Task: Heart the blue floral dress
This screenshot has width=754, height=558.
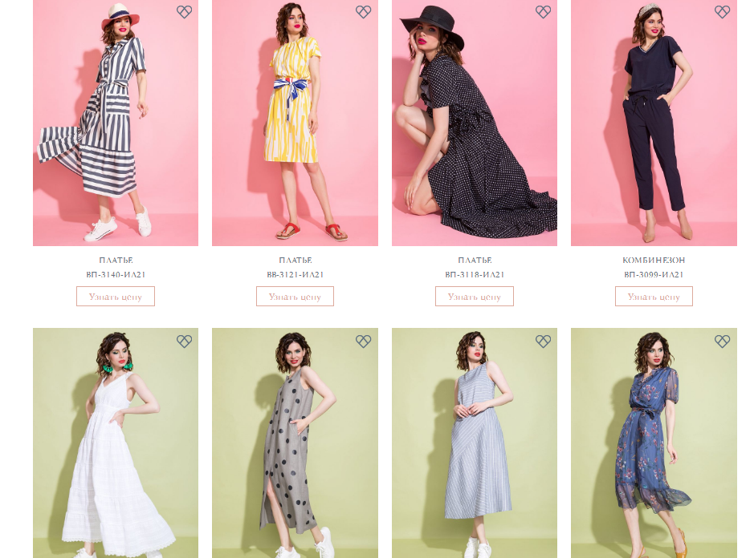Action: 722,342
